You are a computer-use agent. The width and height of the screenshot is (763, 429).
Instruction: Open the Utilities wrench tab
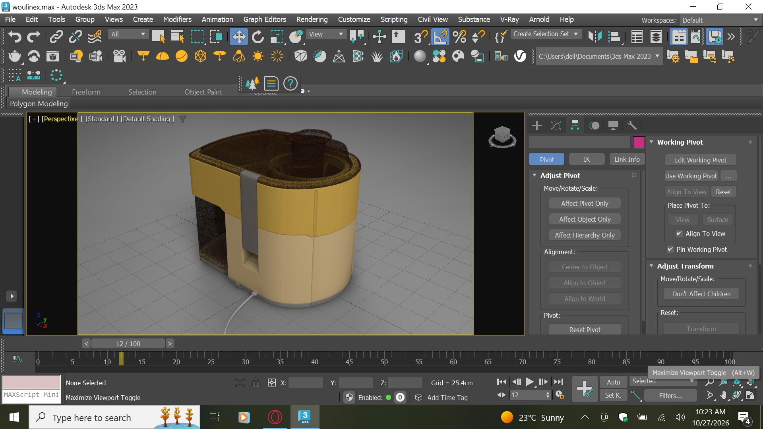pyautogui.click(x=632, y=126)
